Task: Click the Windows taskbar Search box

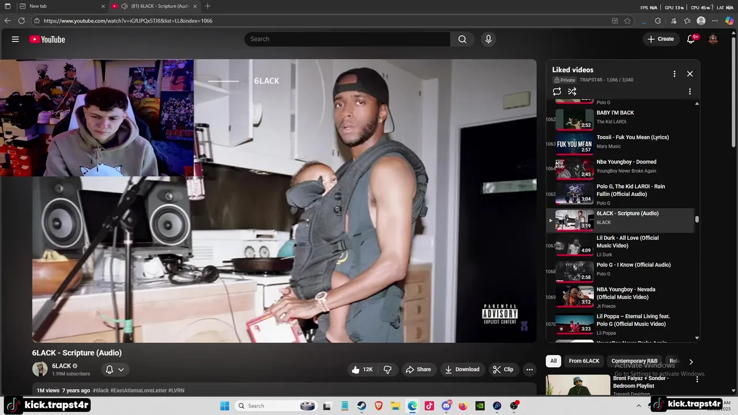Action: click(x=276, y=406)
